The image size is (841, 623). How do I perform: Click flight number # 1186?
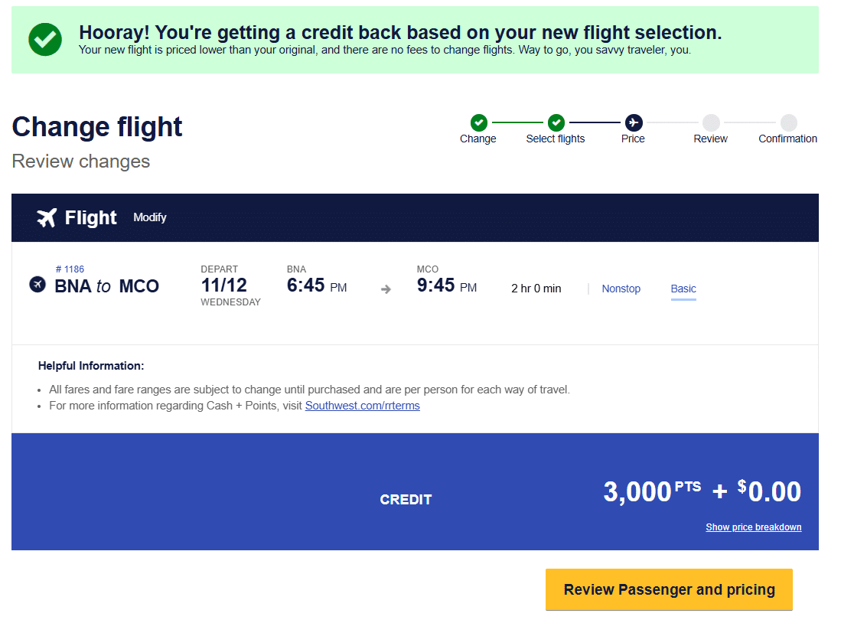click(x=70, y=269)
